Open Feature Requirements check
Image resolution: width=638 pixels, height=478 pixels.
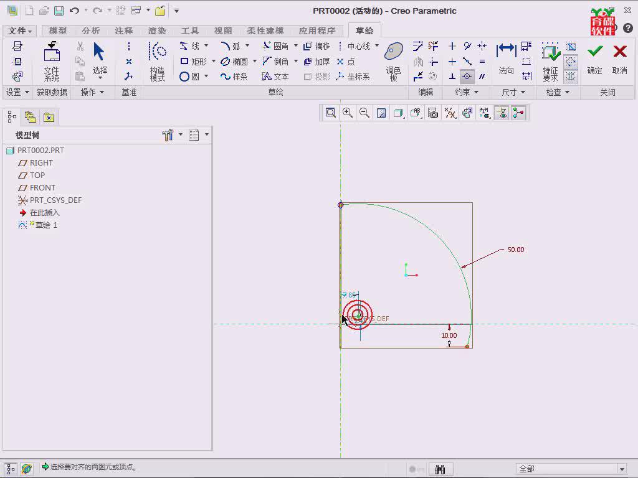(x=550, y=61)
